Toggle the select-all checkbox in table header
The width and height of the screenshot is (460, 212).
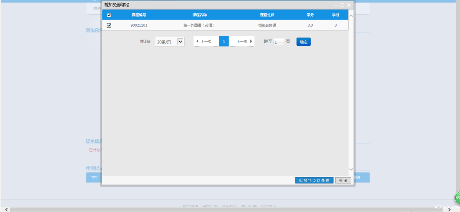(x=109, y=15)
